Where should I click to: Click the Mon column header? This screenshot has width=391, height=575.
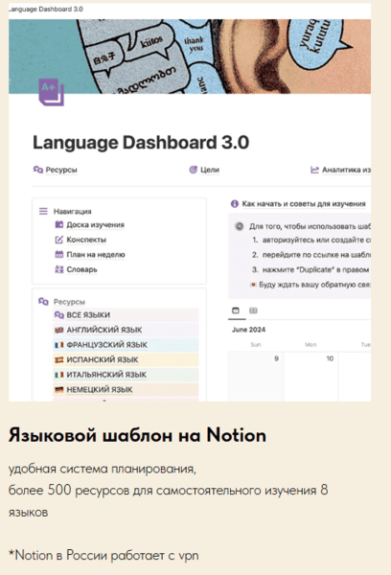click(x=310, y=344)
